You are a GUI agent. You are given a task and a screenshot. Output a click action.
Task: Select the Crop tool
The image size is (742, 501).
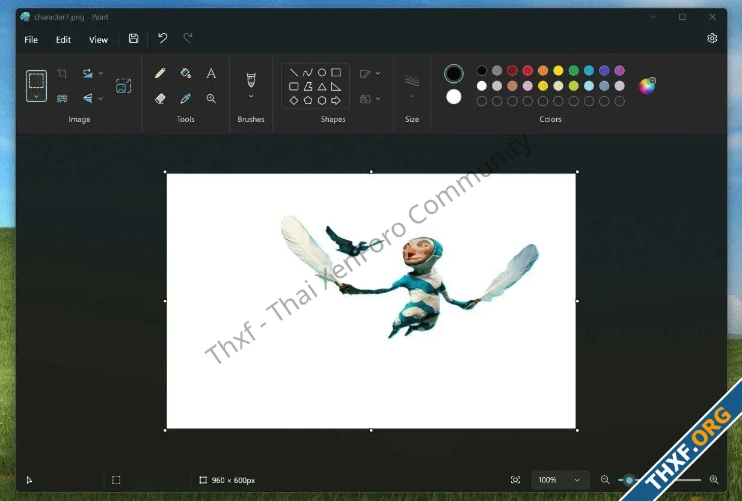(x=62, y=73)
